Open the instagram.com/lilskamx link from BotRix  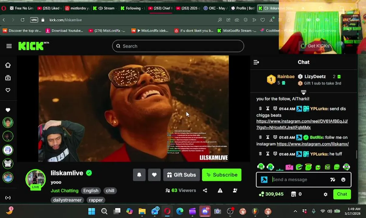coord(312,144)
